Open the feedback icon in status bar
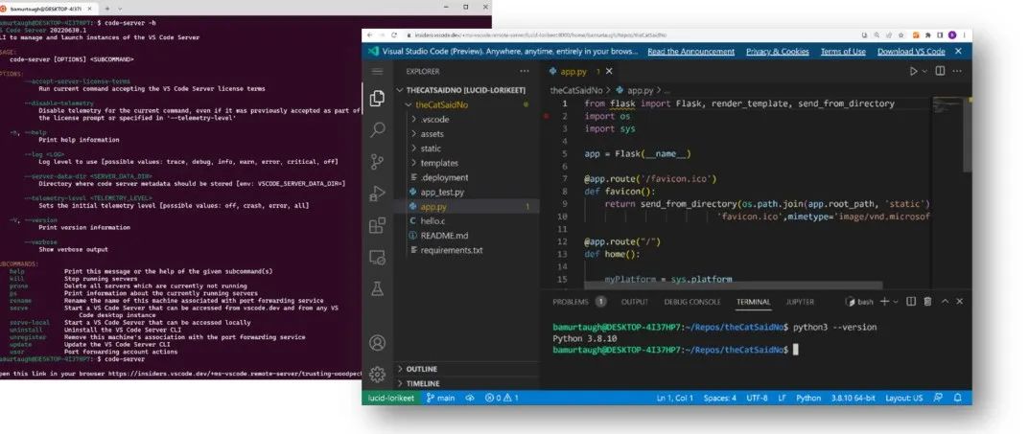The height and width of the screenshot is (434, 1029). point(939,398)
